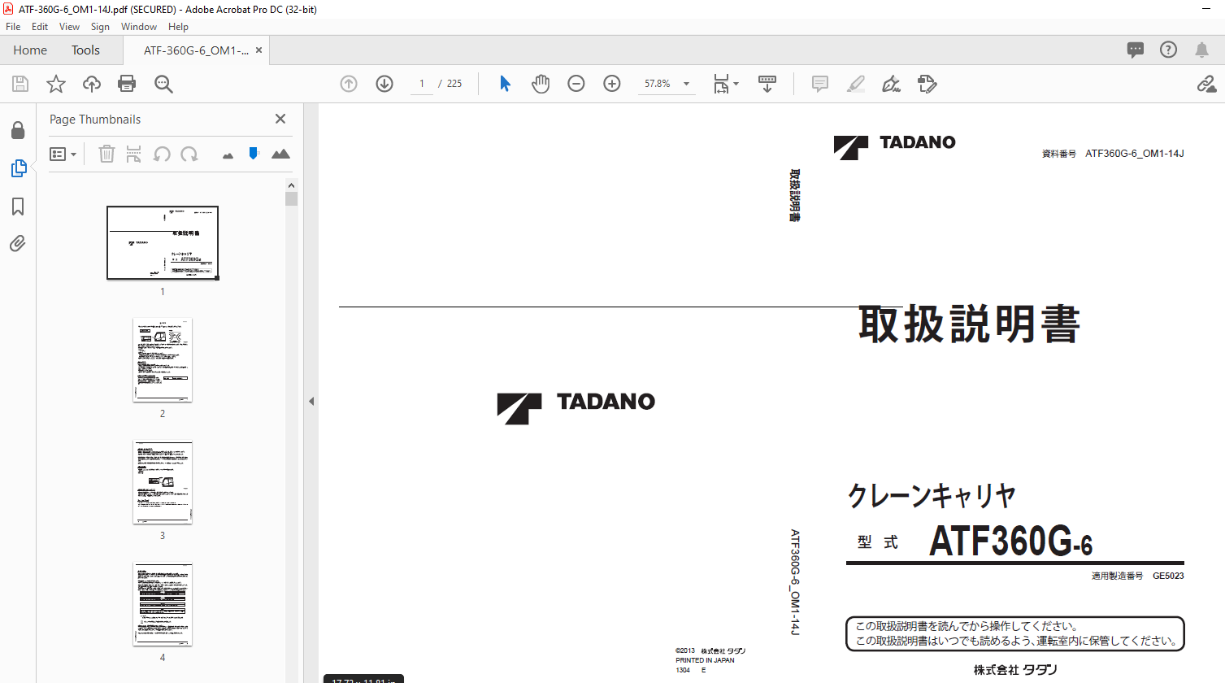Select page 2 thumbnail
Screen dimensions: 1225x683
(x=163, y=359)
